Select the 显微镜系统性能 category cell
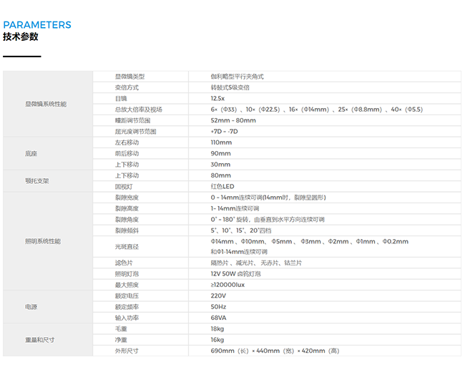The height and width of the screenshot is (365, 465). tap(46, 104)
